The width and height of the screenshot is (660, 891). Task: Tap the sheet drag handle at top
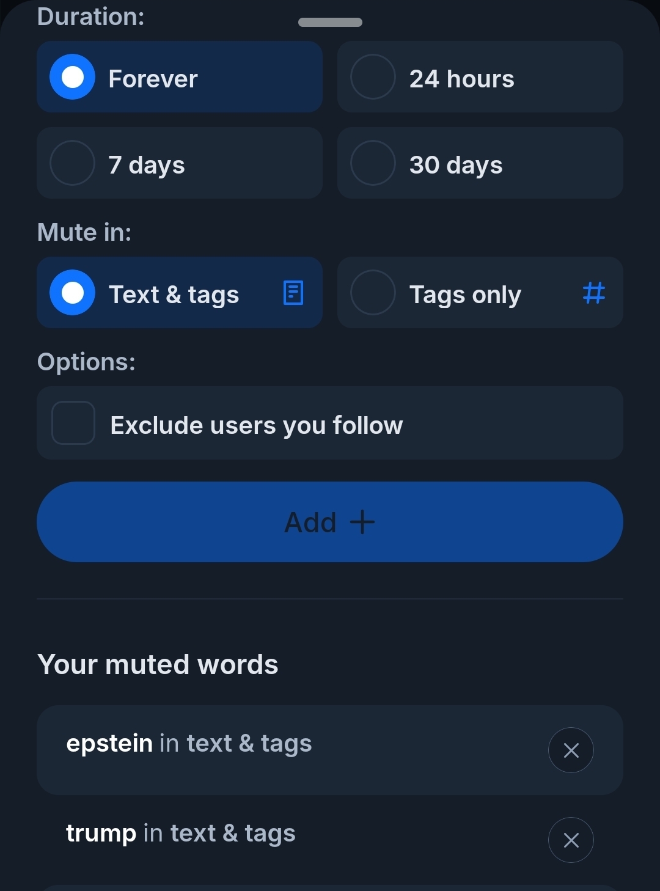coord(330,23)
